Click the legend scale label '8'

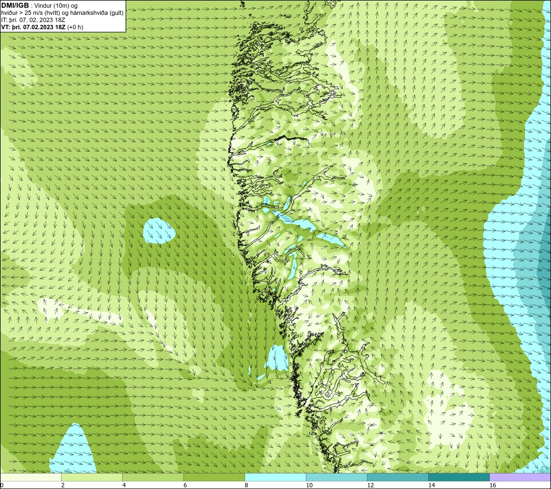[246, 486]
